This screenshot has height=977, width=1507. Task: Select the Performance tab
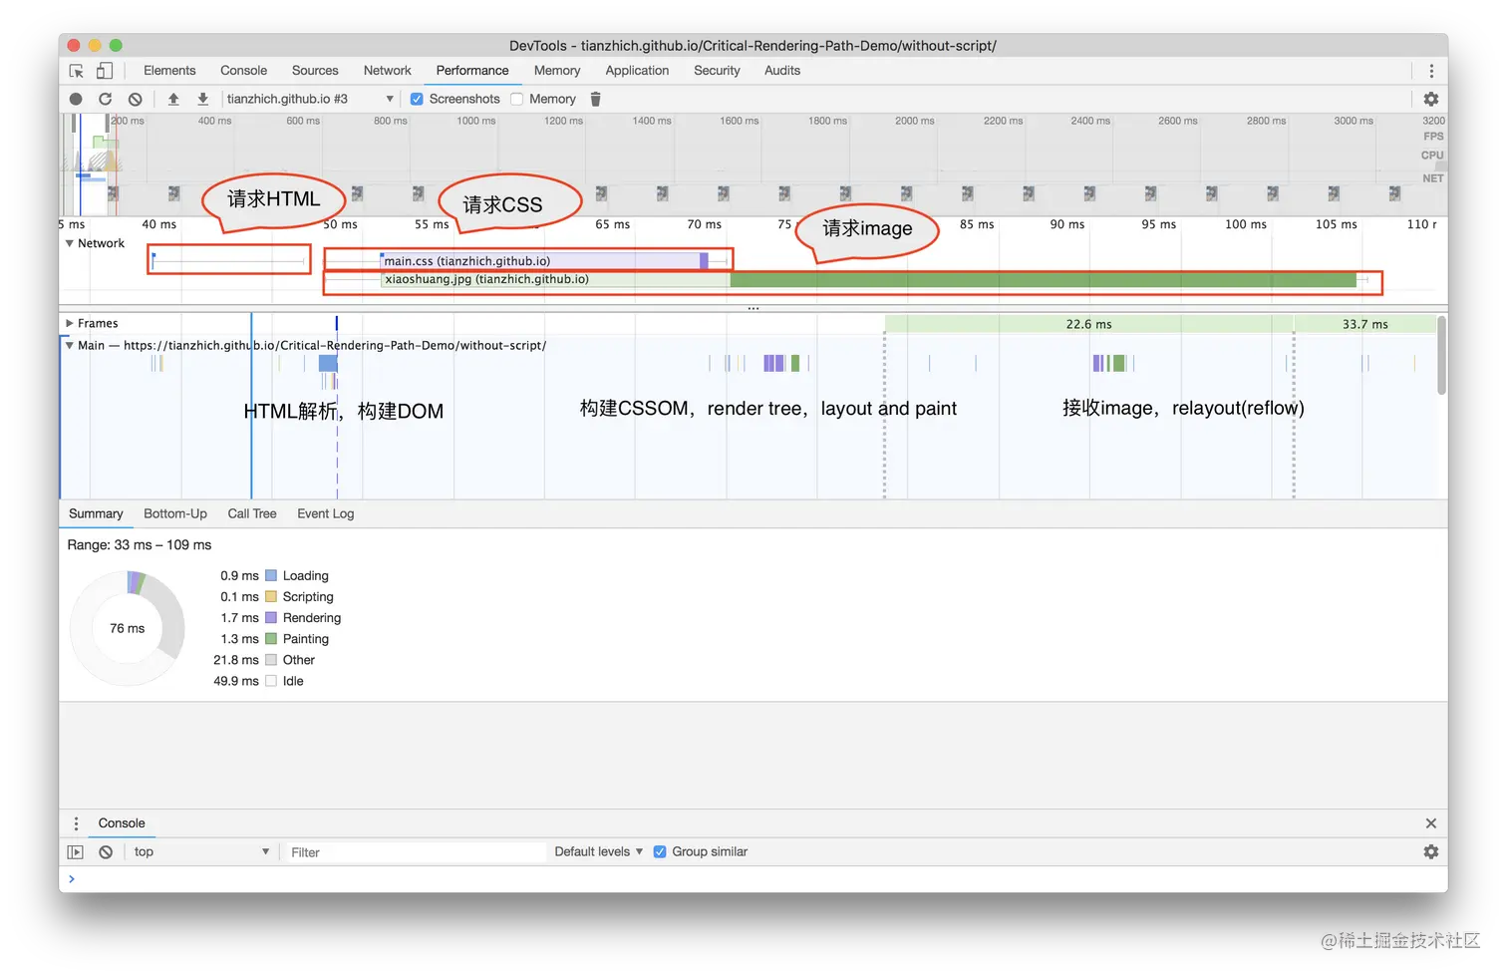(x=472, y=71)
